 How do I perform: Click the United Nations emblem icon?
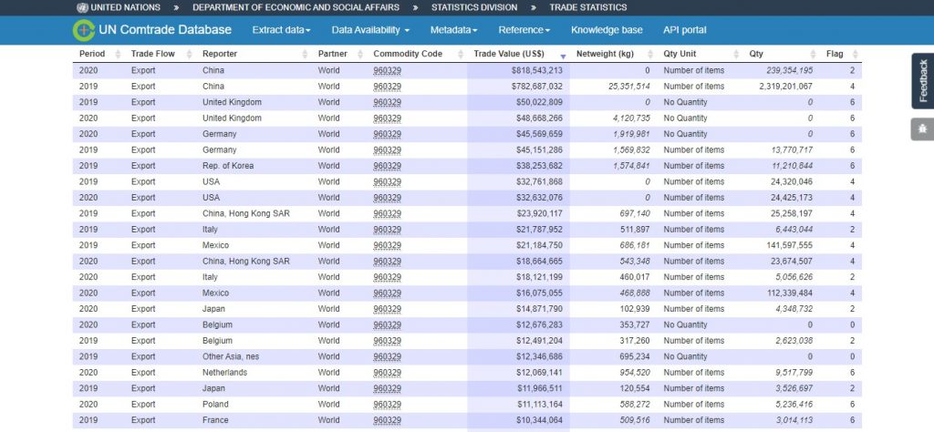coord(82,7)
